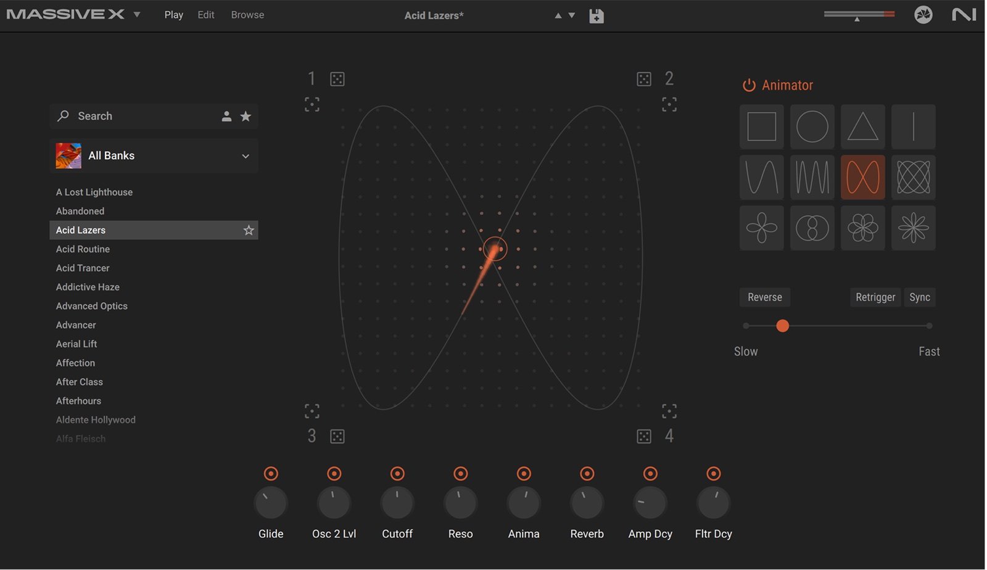
Task: Toggle the assignment dot above Cutoff
Action: [397, 473]
